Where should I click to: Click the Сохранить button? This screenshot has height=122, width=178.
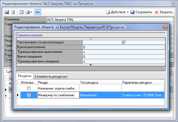point(141,12)
